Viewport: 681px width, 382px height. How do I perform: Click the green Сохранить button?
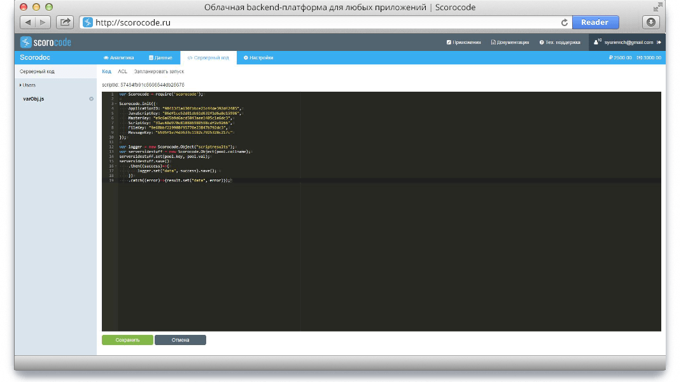coord(127,340)
